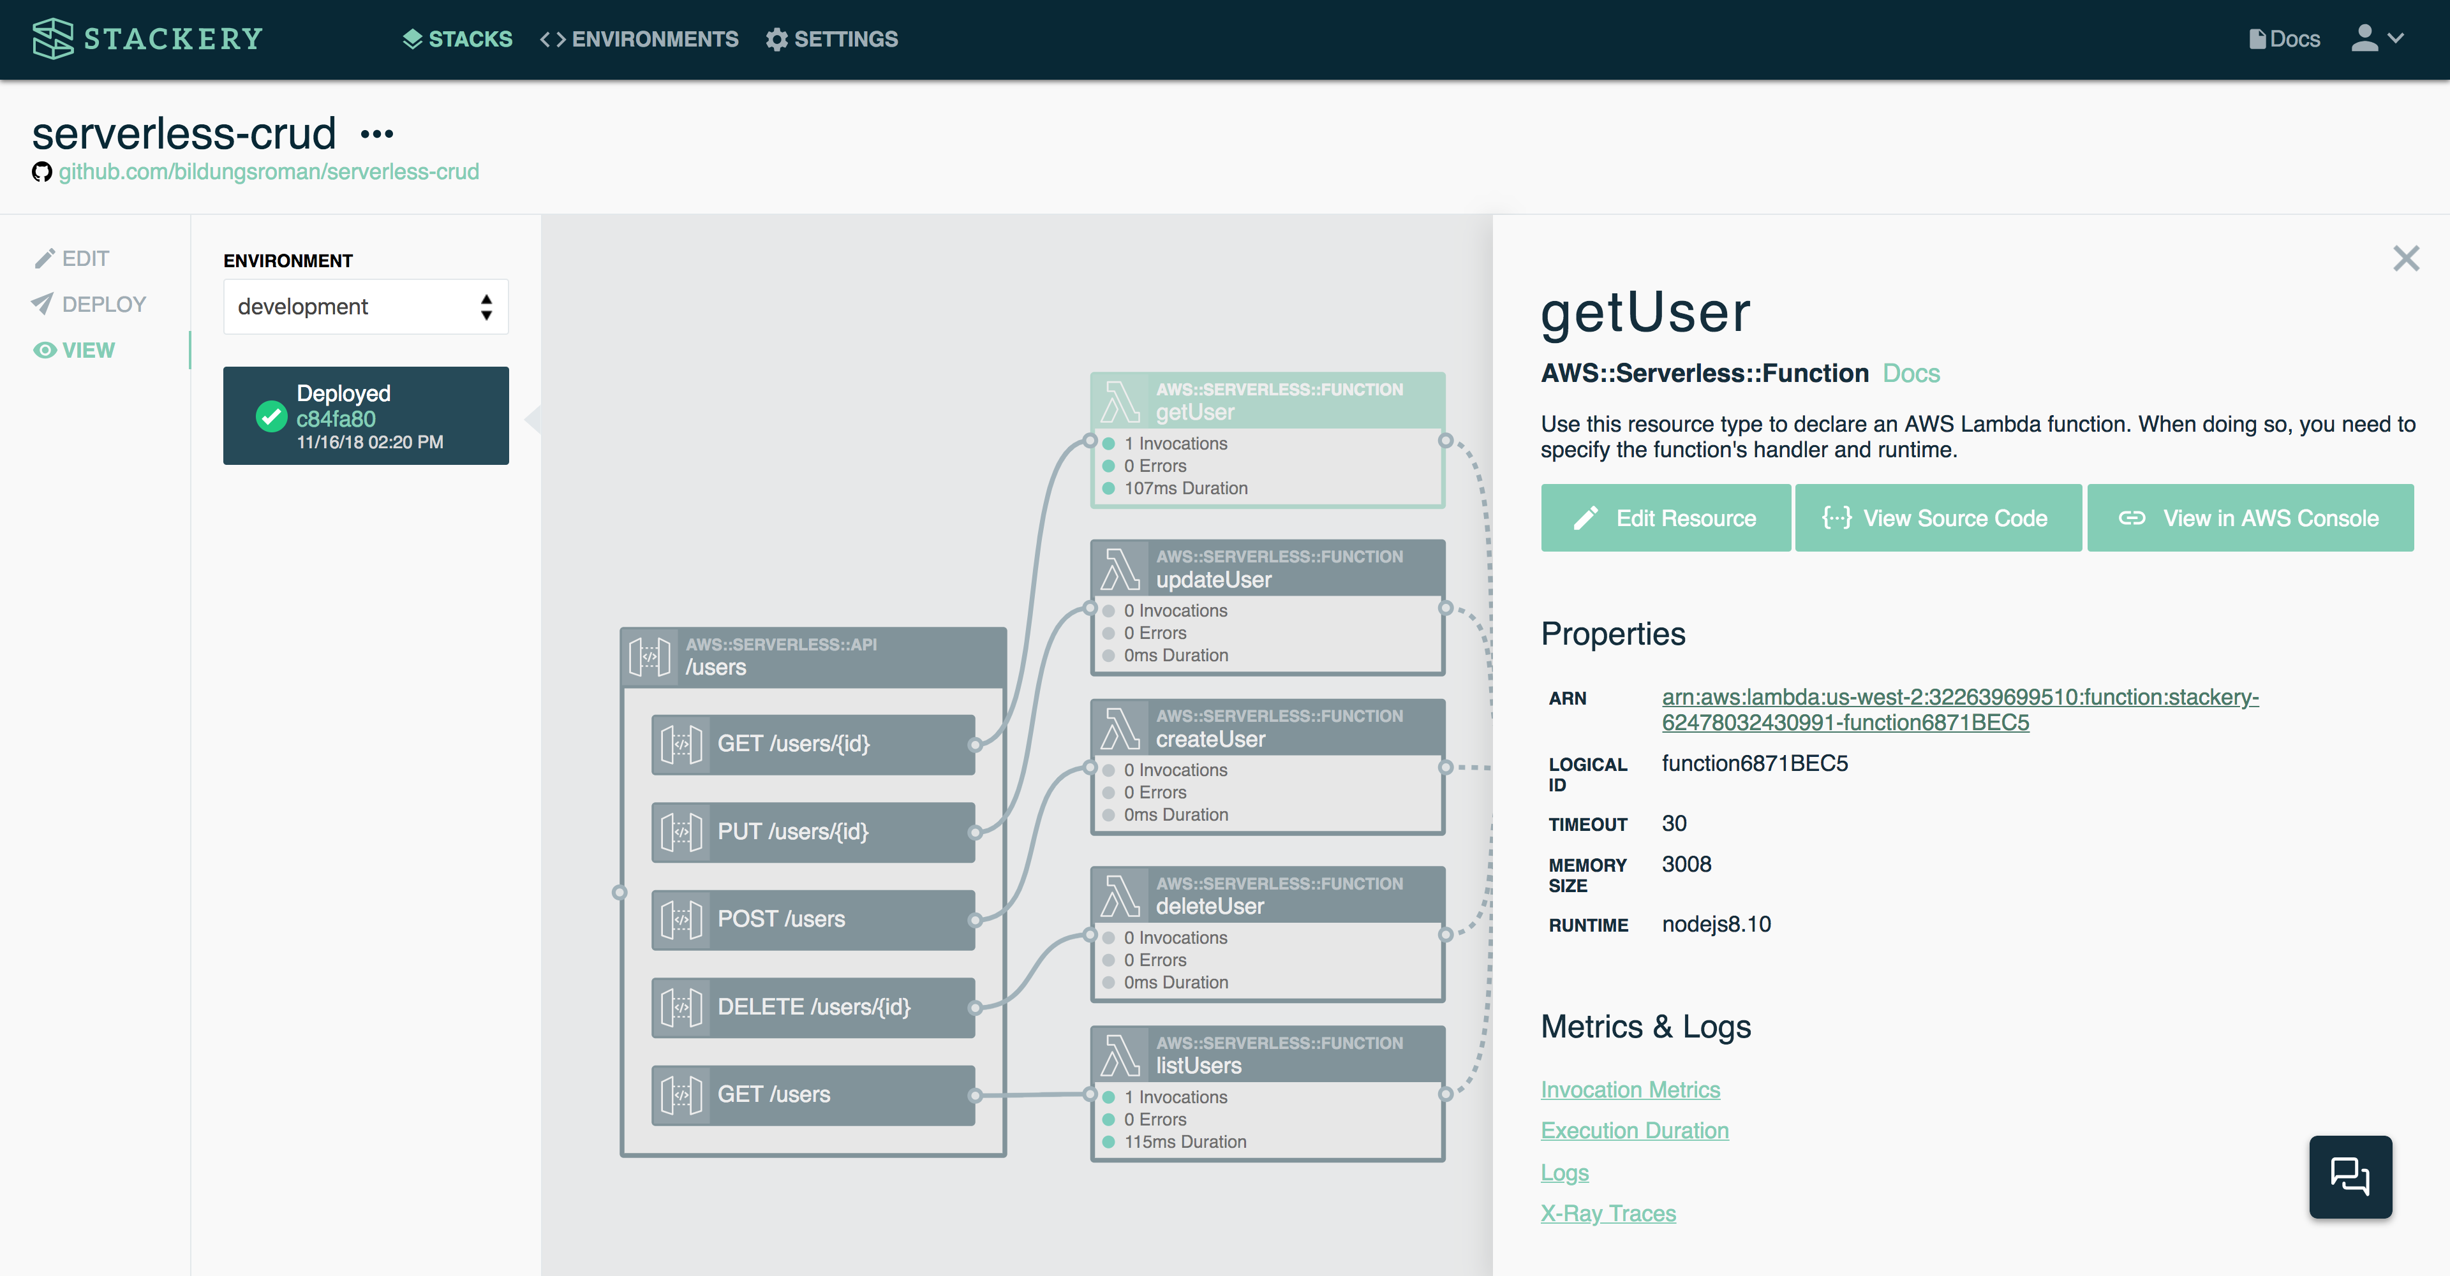The width and height of the screenshot is (2450, 1276).
Task: Select the deleteUser node title
Action: (x=1210, y=907)
